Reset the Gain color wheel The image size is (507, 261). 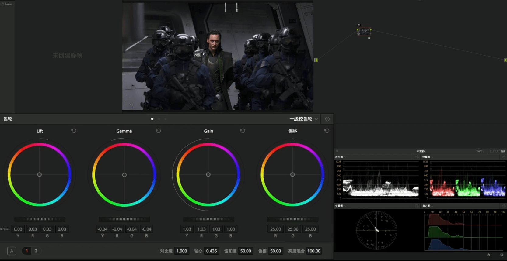click(x=243, y=131)
